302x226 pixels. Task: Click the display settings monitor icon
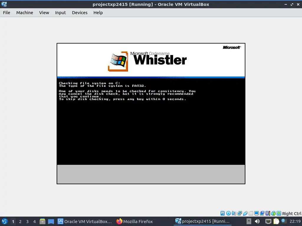(x=256, y=213)
